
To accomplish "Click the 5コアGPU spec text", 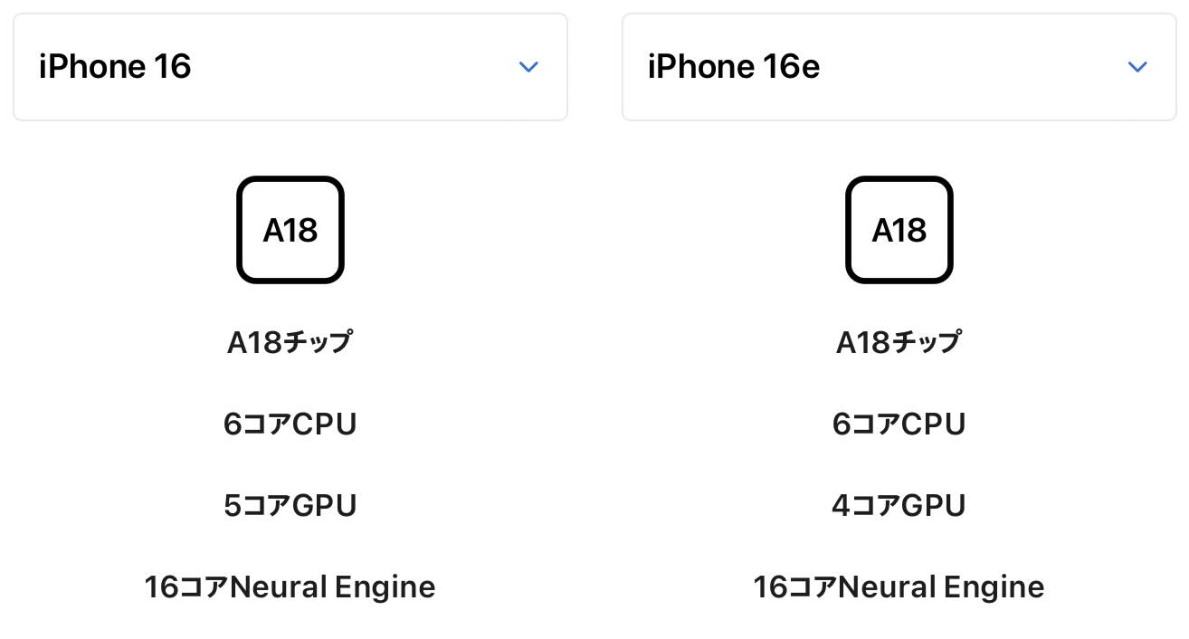I will pyautogui.click(x=290, y=505).
